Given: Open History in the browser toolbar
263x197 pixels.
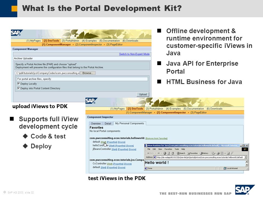Looking at the screenshot, I should click(x=204, y=153).
